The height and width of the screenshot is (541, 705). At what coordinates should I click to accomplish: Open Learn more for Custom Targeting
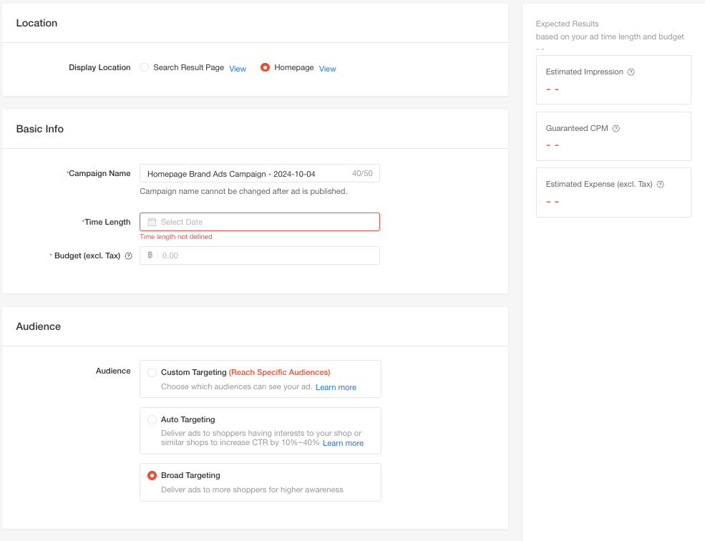336,387
